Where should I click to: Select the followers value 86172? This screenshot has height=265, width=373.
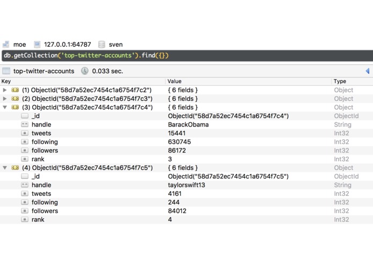tap(177, 150)
